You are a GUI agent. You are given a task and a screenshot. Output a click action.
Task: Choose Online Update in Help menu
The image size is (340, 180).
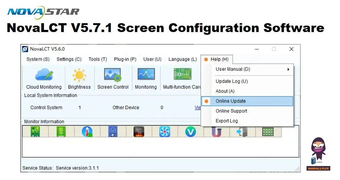click(x=247, y=101)
